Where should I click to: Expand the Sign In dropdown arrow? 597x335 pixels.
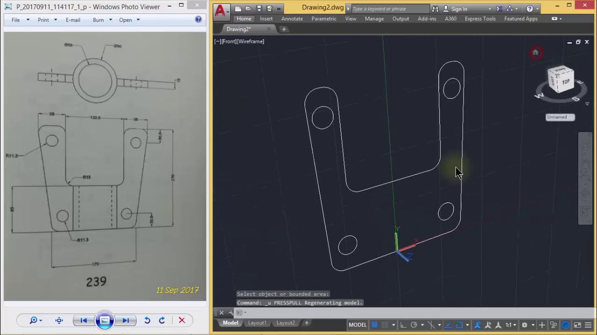(489, 9)
